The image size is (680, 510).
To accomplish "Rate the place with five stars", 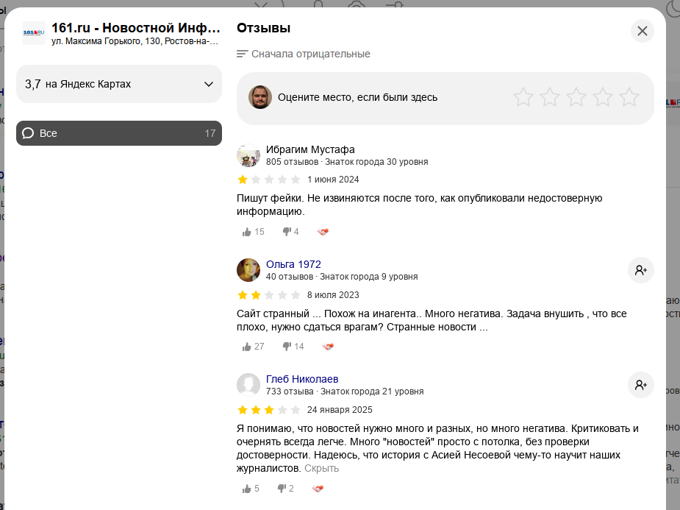I will click(629, 97).
